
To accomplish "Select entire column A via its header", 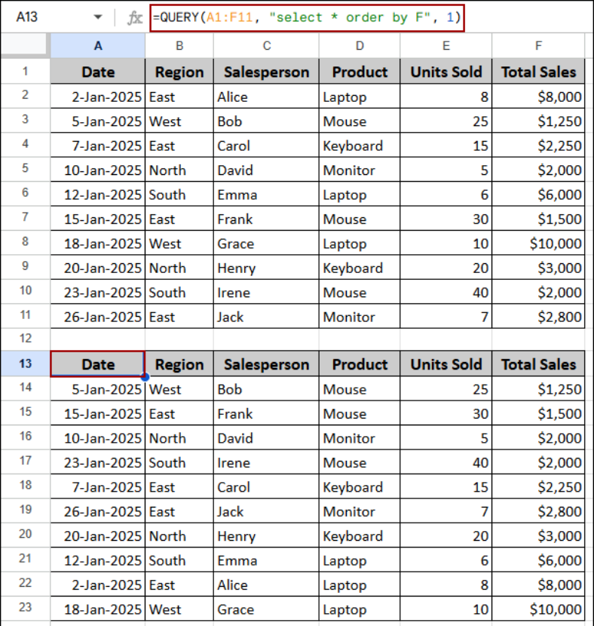I will (x=97, y=45).
